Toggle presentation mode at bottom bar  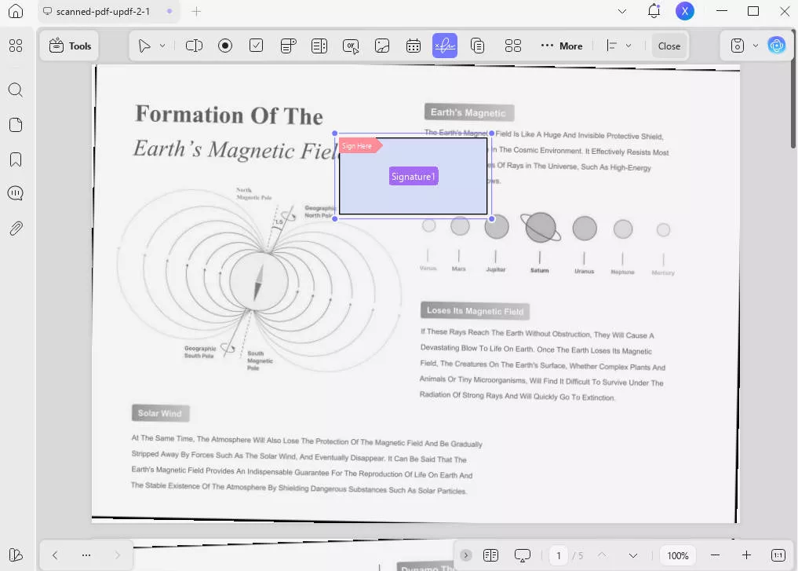pos(523,555)
